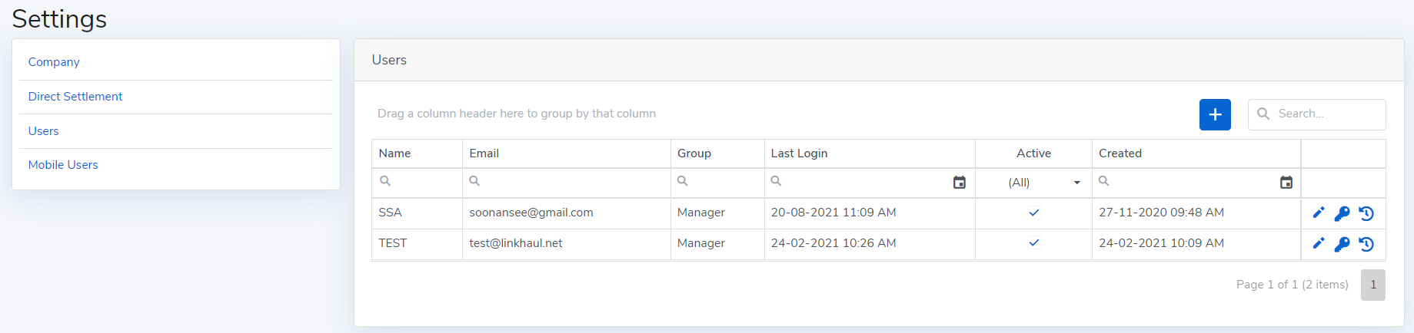Click the blue add user plus button

click(1215, 114)
